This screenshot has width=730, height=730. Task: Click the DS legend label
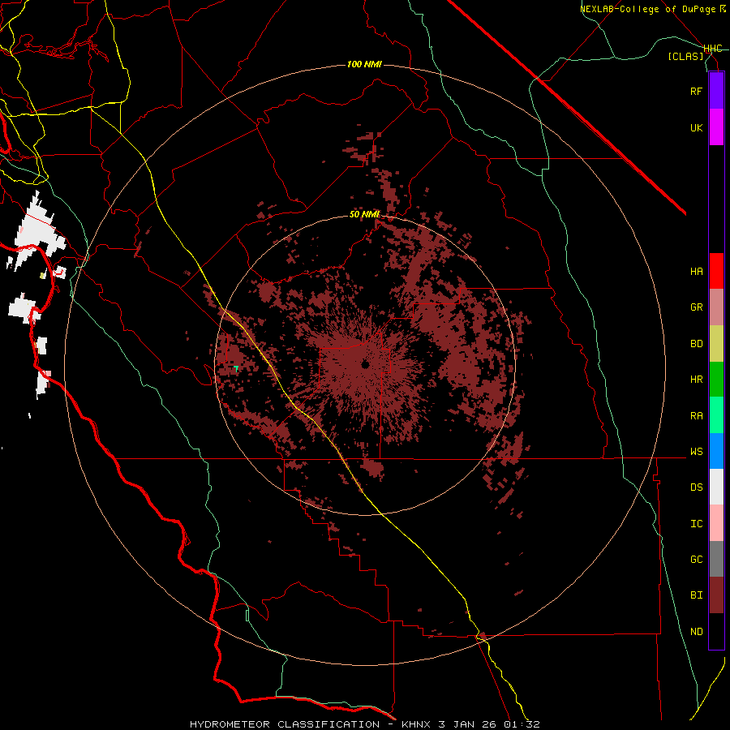pyautogui.click(x=696, y=487)
